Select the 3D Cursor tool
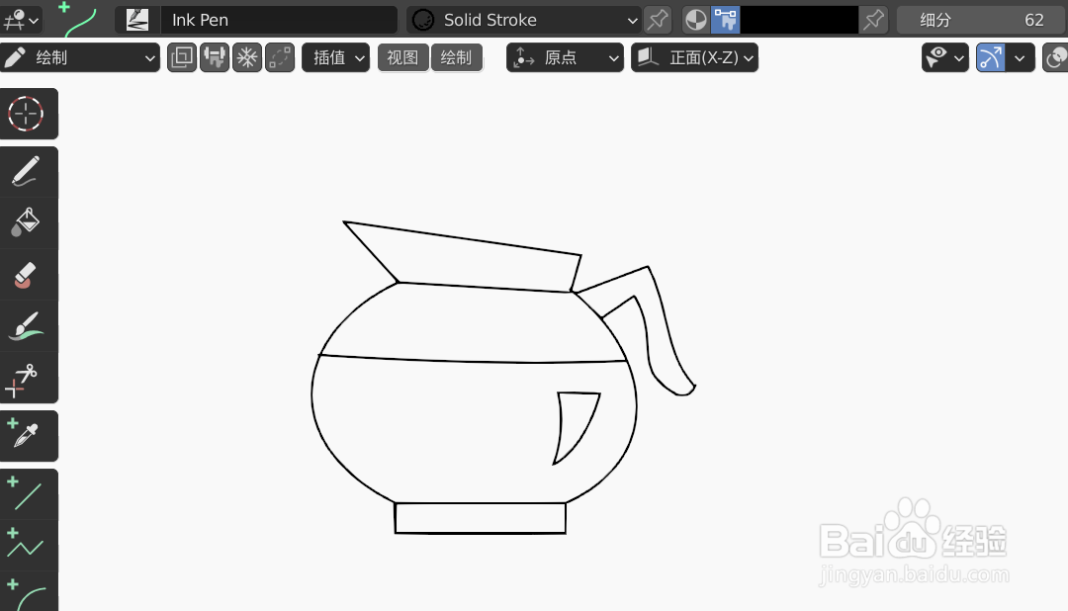This screenshot has width=1068, height=611. coord(26,114)
